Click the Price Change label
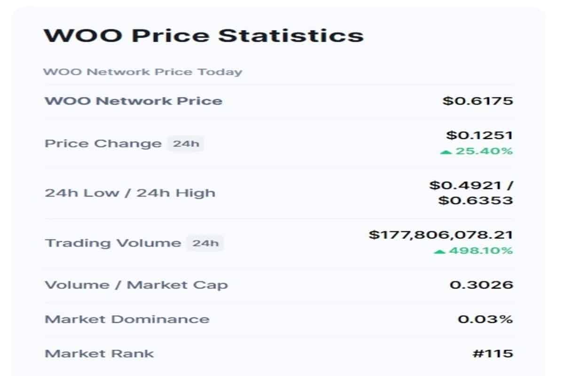Screen dimensions: 564x376 (103, 143)
